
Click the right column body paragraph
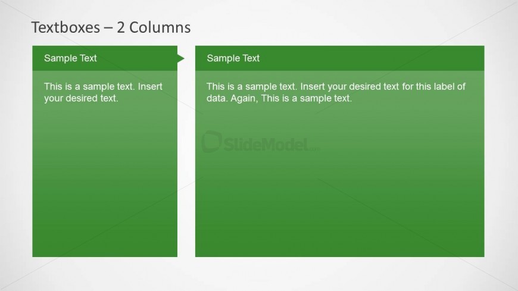[336, 92]
